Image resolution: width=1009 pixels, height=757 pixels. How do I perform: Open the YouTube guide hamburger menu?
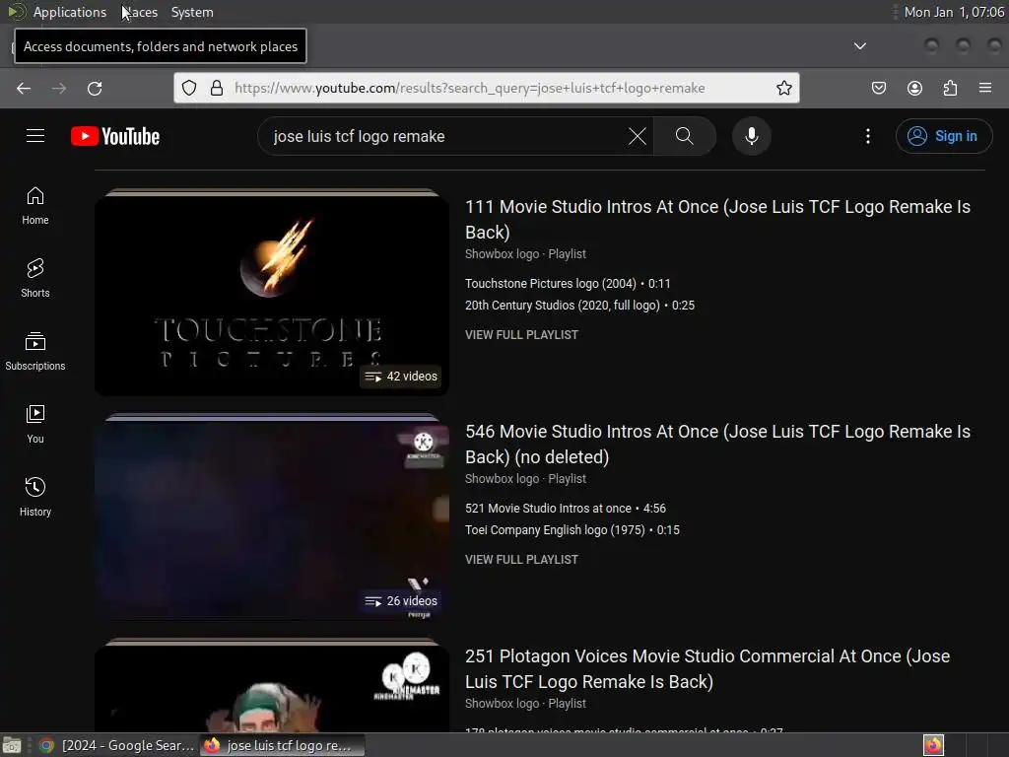(x=35, y=136)
